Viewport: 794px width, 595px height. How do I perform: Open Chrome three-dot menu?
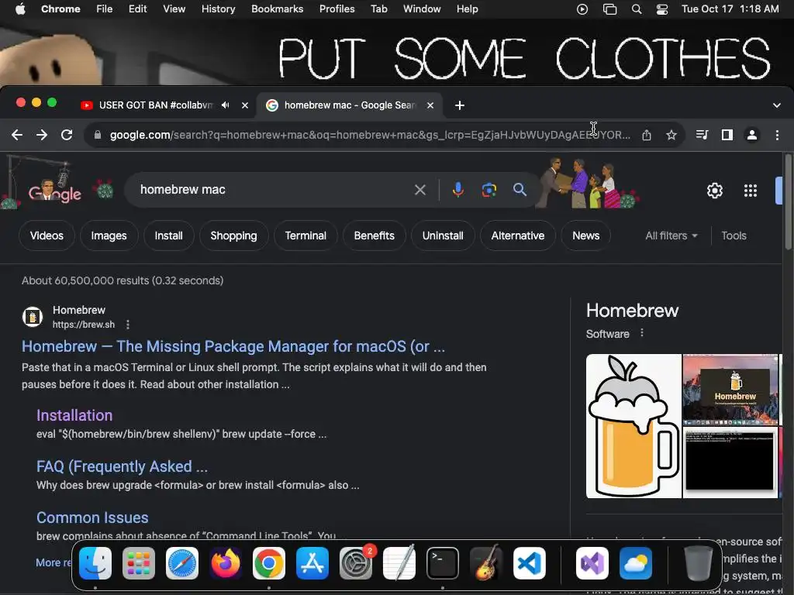[777, 135]
